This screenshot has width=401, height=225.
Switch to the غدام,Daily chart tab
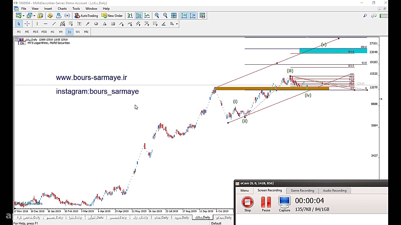161,217
